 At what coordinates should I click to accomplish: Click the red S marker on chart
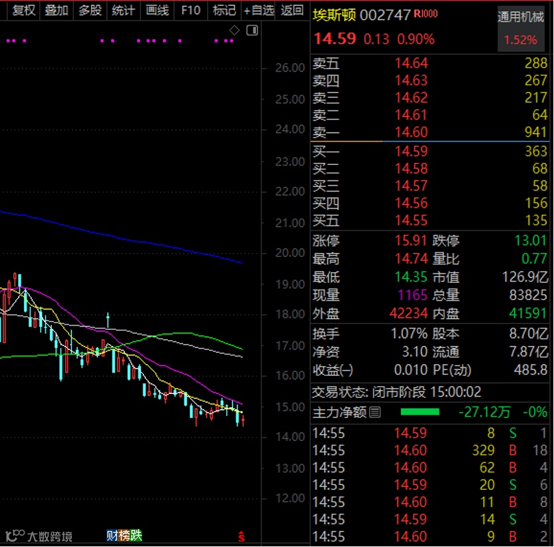point(242,536)
